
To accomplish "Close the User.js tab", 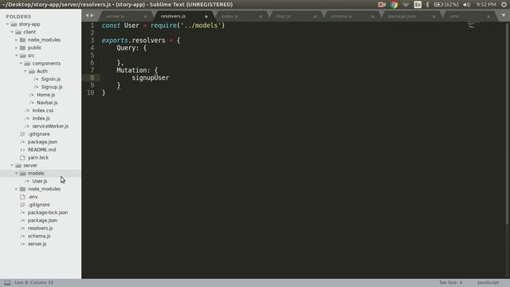I will point(315,16).
